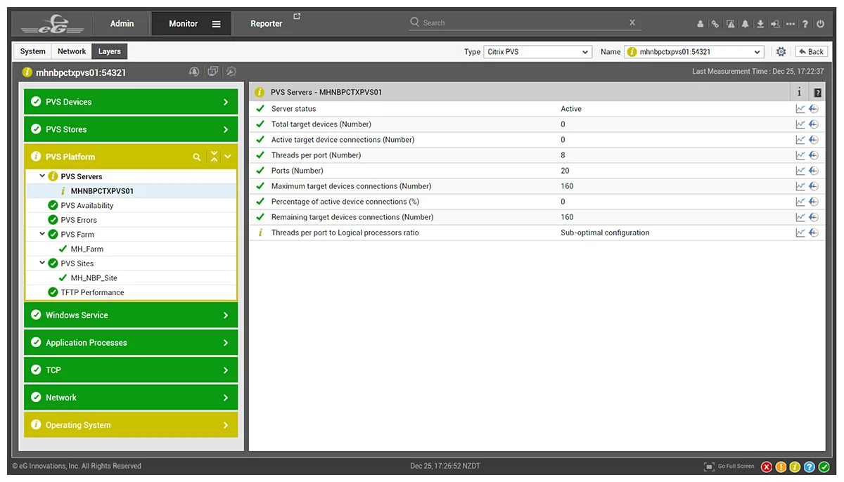Select PVS Errors test
This screenshot has height=482, width=844.
point(79,220)
